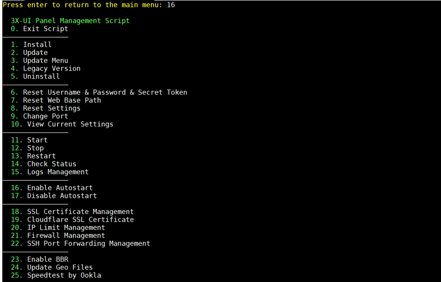Click the "15. Logs Management" line
The width and height of the screenshot is (441, 282).
[x=50, y=172]
